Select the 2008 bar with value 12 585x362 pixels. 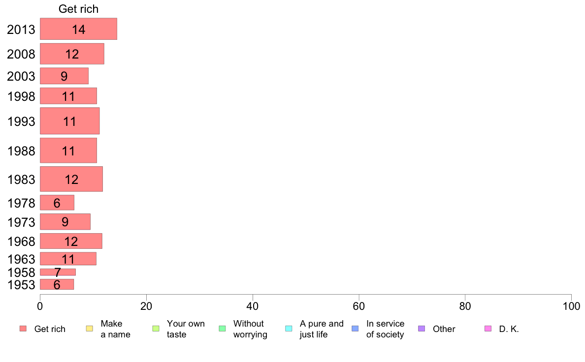(72, 54)
